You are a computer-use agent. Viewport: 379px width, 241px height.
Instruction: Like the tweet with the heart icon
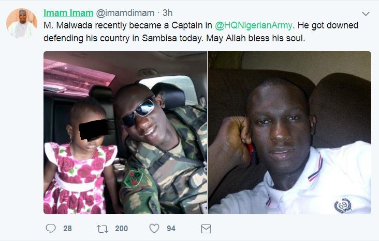click(x=154, y=228)
